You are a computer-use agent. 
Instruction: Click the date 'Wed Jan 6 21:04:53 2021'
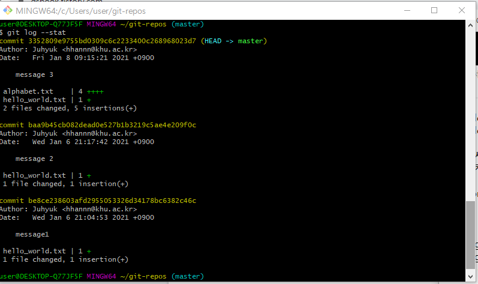pos(80,217)
